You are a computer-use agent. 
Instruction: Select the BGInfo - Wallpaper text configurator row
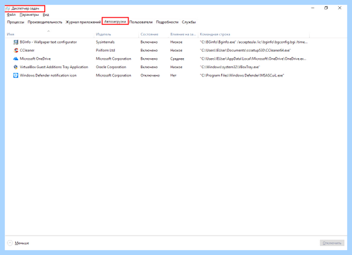tap(48, 42)
